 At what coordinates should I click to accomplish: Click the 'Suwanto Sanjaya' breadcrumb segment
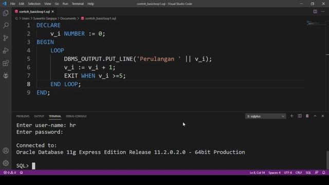(x=45, y=18)
